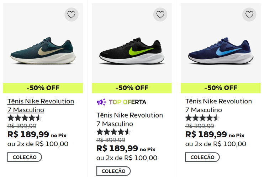
Task: Click Coleção tag under the middle product
Action: pos(113,171)
